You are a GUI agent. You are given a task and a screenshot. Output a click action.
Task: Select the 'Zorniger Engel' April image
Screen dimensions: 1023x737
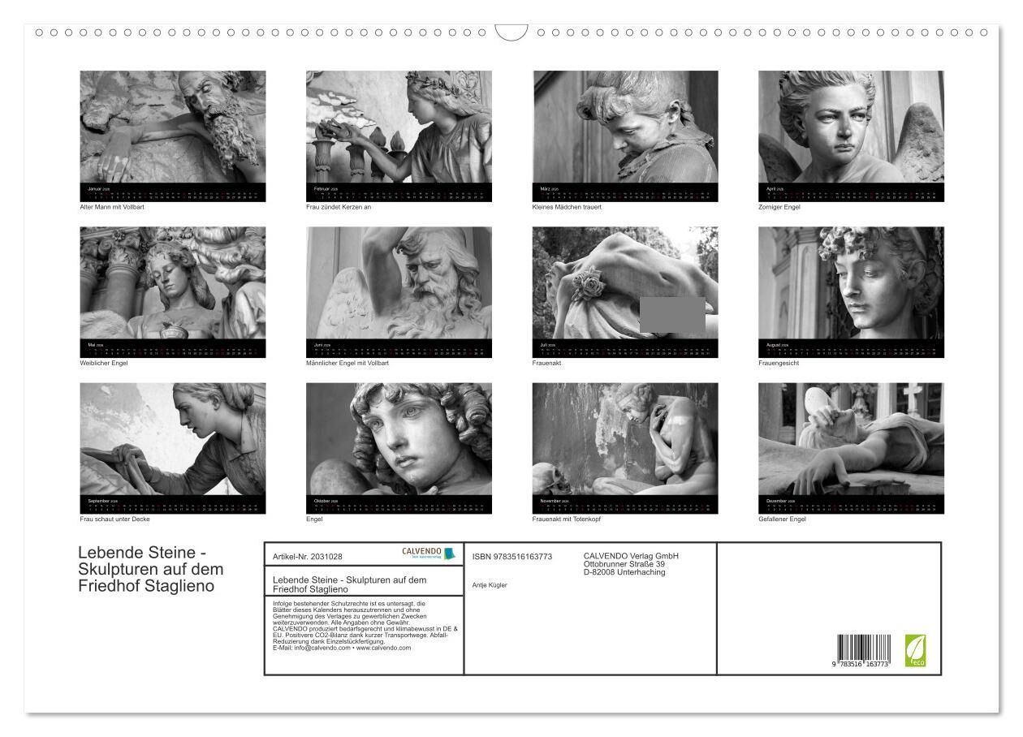click(x=851, y=127)
